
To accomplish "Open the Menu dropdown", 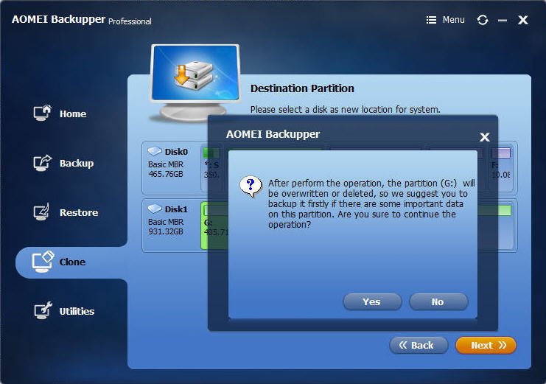I will pos(446,20).
